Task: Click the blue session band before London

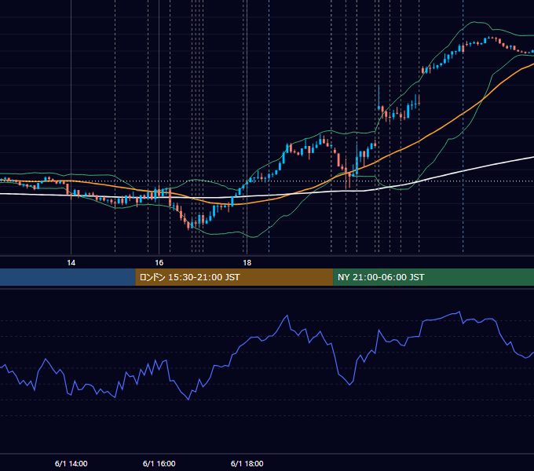Action: [68, 277]
